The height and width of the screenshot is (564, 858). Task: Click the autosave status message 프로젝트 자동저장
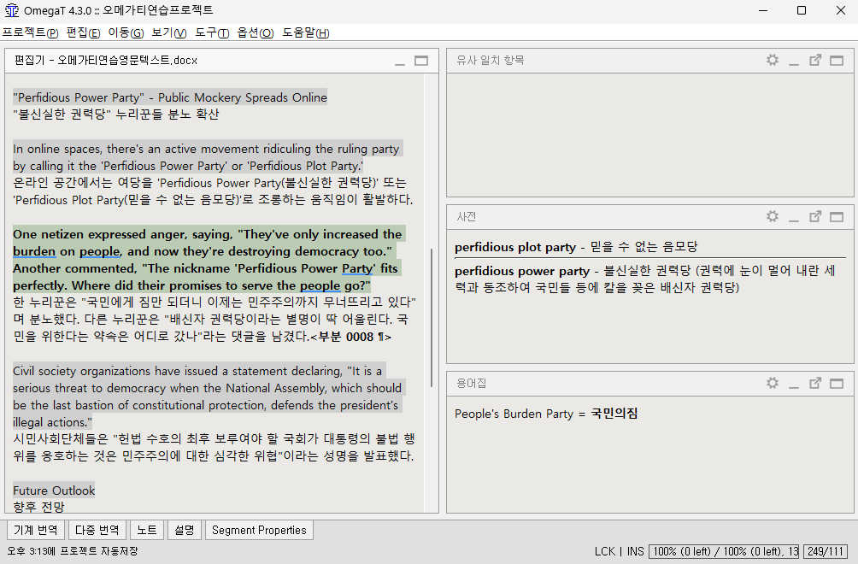click(73, 551)
